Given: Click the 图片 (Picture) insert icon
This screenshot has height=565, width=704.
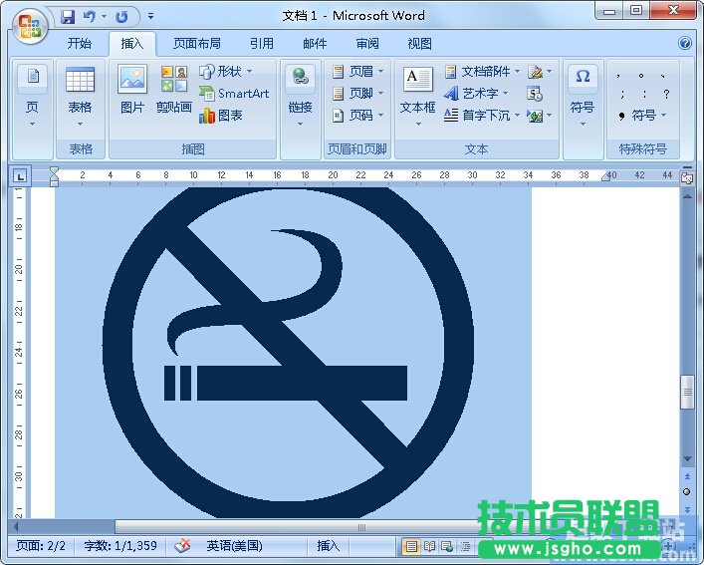Looking at the screenshot, I should pyautogui.click(x=131, y=90).
